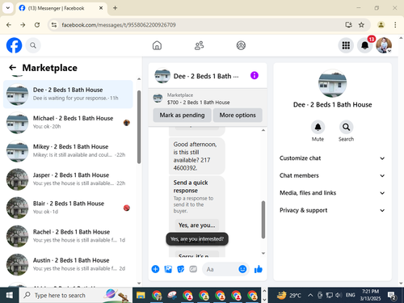The width and height of the screenshot is (404, 303).
Task: Choose a sticker icon in composer
Action: (180, 269)
